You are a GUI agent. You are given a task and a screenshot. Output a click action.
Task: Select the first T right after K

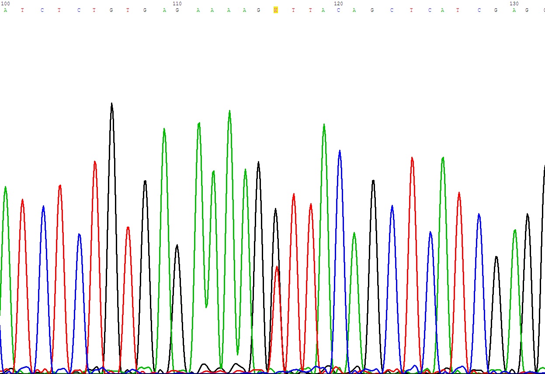tap(293, 10)
